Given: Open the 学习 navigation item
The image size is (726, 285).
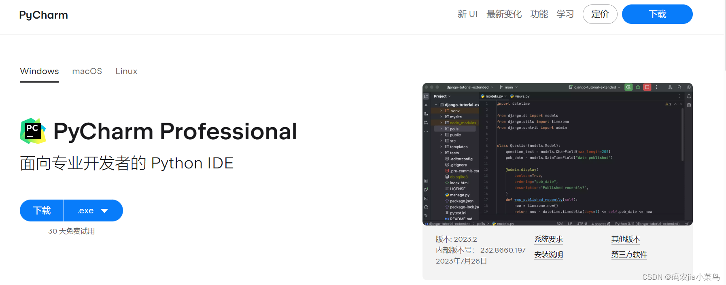Looking at the screenshot, I should click(x=565, y=14).
